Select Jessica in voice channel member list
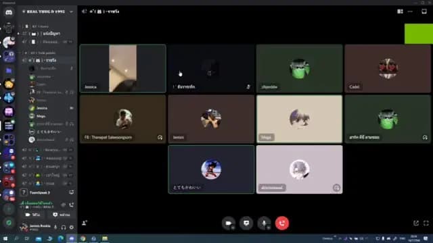Screen dimensions: 433x243 pyautogui.click(x=51, y=108)
